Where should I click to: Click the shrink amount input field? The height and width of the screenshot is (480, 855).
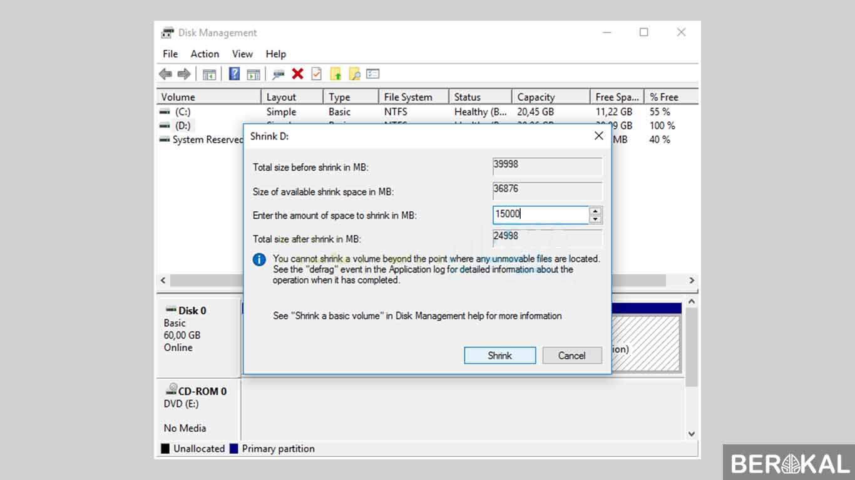click(541, 214)
